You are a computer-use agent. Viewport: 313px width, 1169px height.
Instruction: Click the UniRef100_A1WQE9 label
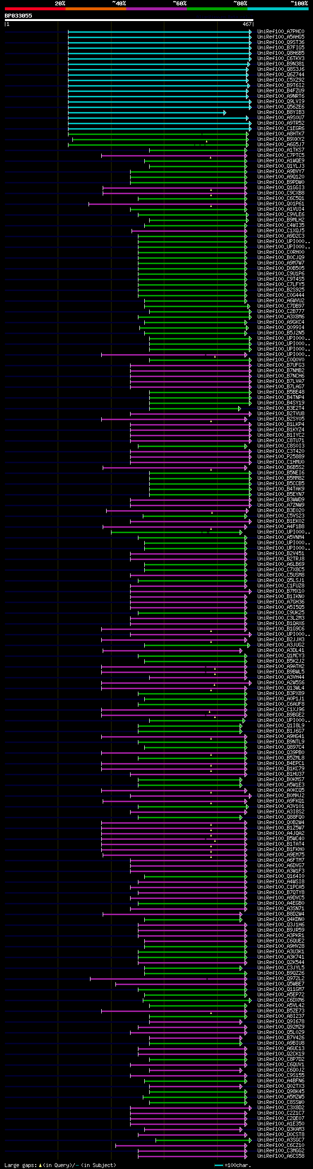(x=281, y=161)
